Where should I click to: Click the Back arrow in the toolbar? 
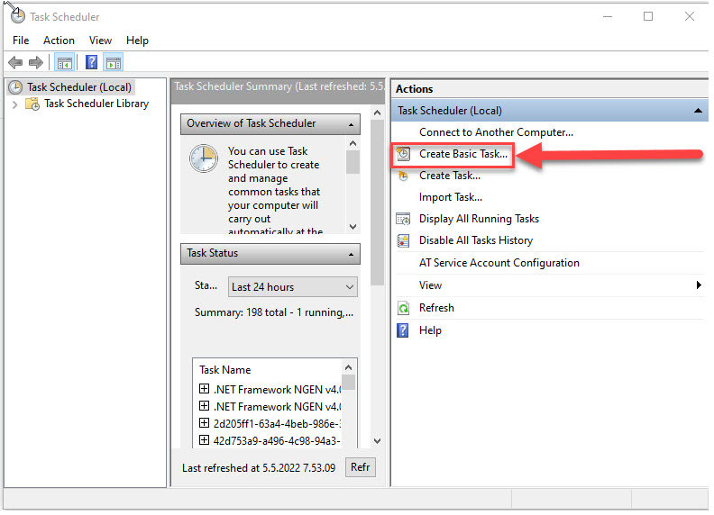pyautogui.click(x=15, y=62)
